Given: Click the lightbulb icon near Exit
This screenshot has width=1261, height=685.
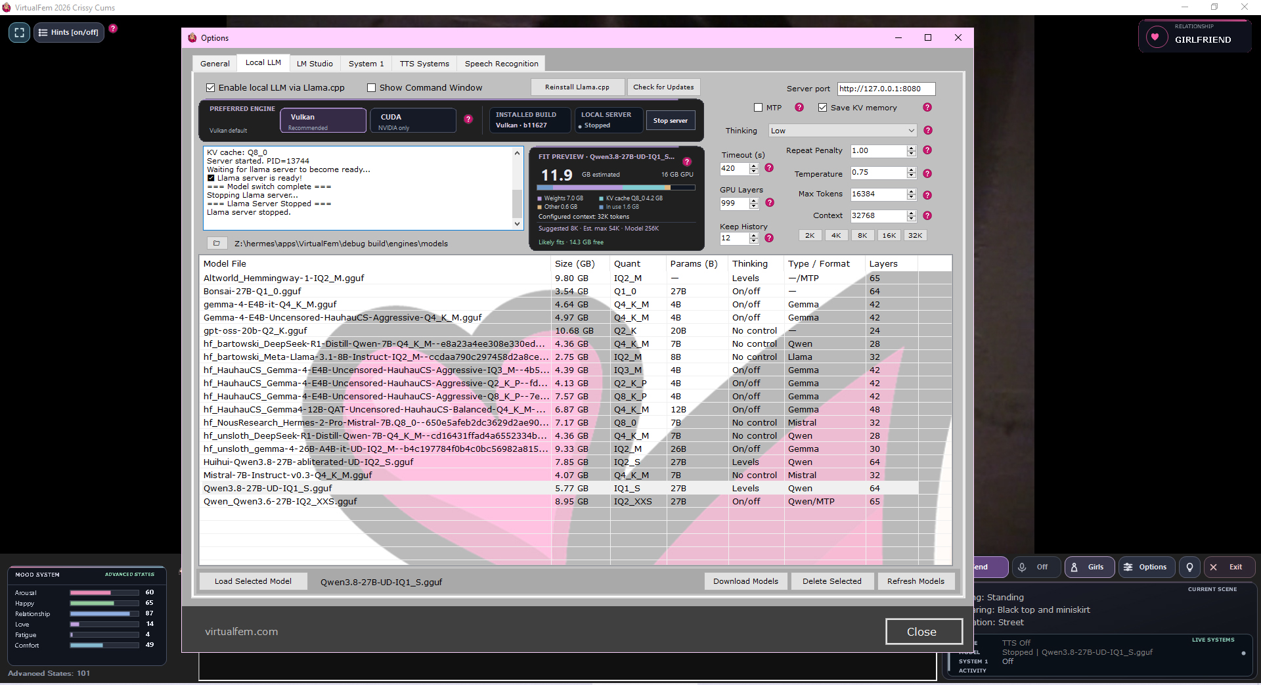Looking at the screenshot, I should [x=1189, y=567].
